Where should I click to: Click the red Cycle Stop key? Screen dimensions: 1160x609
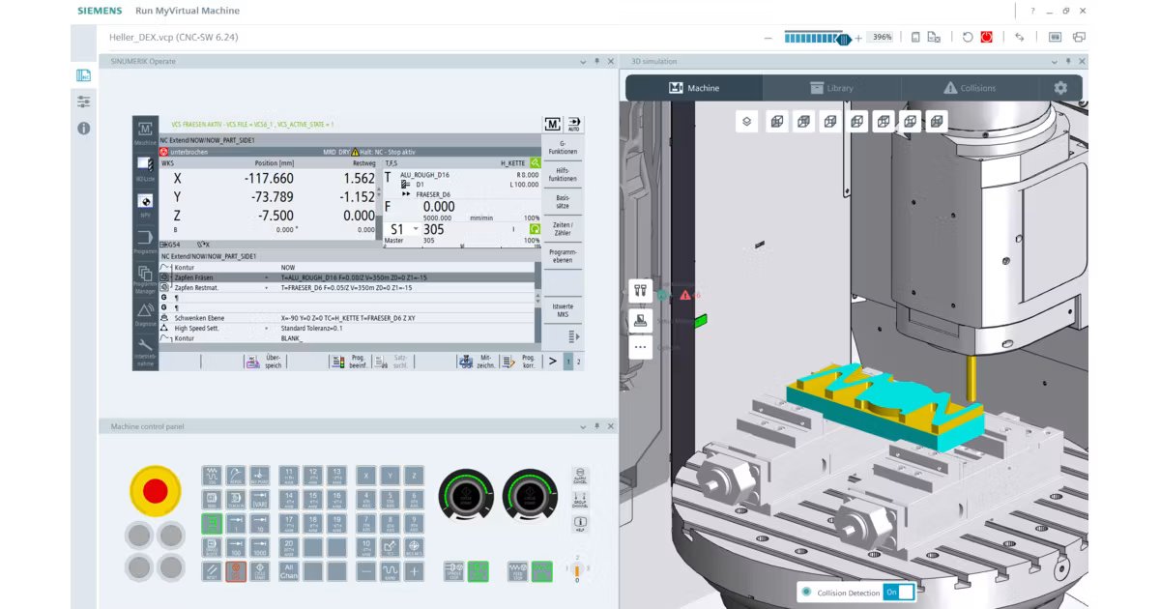coord(236,571)
